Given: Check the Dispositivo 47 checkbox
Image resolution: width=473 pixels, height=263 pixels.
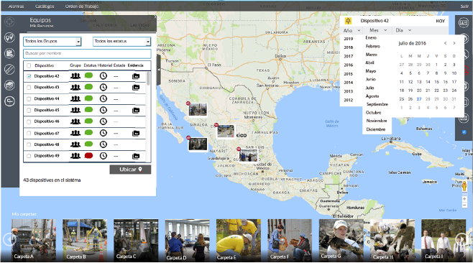Looking at the screenshot, I should coord(29,133).
